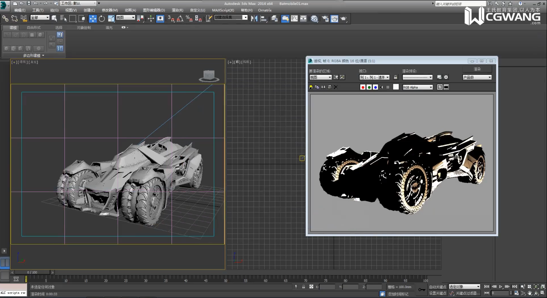Switch to 自由形式 ribbon tab

coord(34,27)
